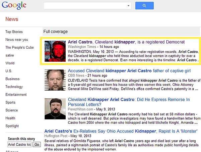Click PerezHilton.com source label
Screen dimensions: 201x152
pyautogui.click(x=80, y=109)
